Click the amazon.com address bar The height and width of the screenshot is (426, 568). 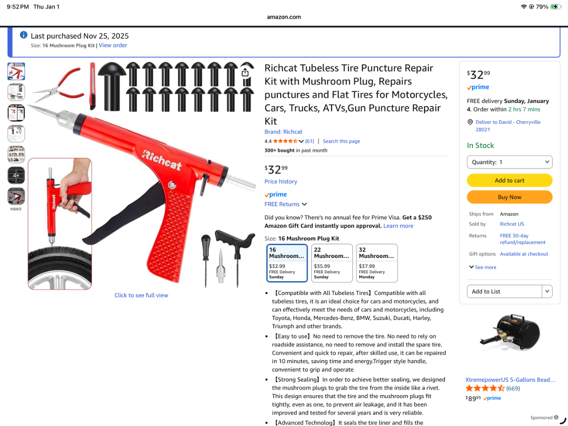click(x=284, y=17)
